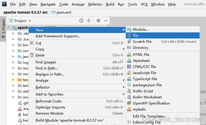The width and height of the screenshot is (206, 125).
Task: Expand the test folder arrow
Action: tap(14, 85)
